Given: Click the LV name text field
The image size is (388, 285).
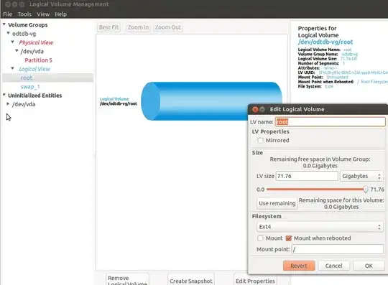Looking at the screenshot, I should (330, 122).
